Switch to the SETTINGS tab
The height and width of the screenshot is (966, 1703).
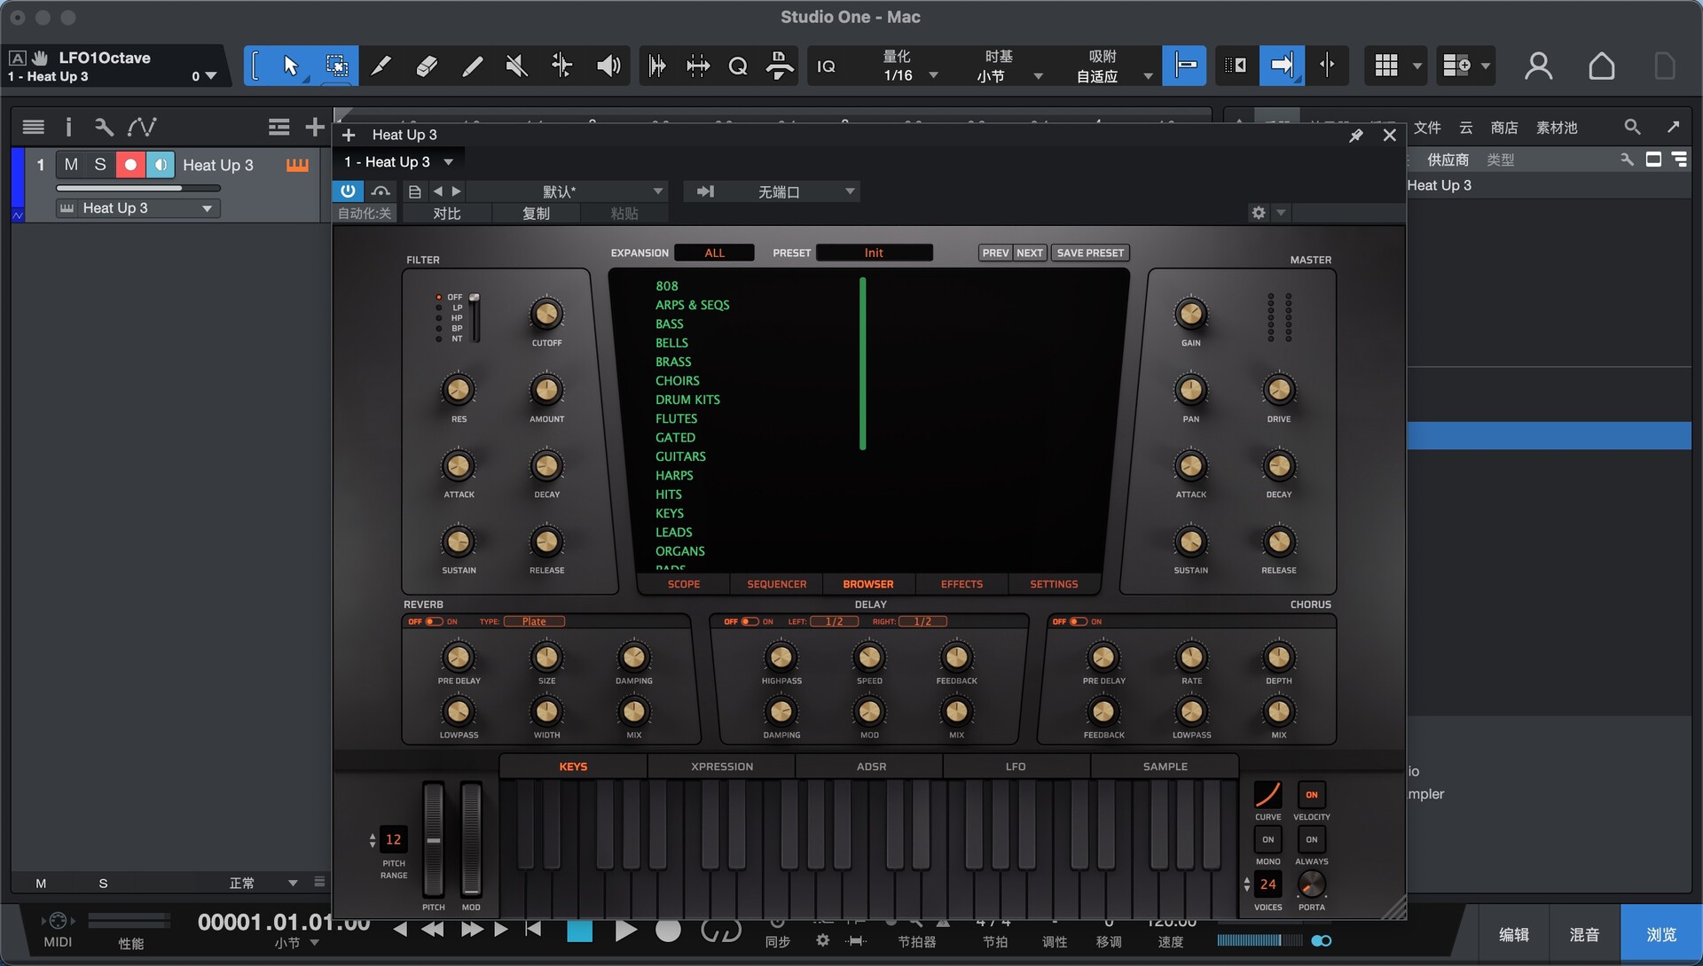pyautogui.click(x=1054, y=584)
